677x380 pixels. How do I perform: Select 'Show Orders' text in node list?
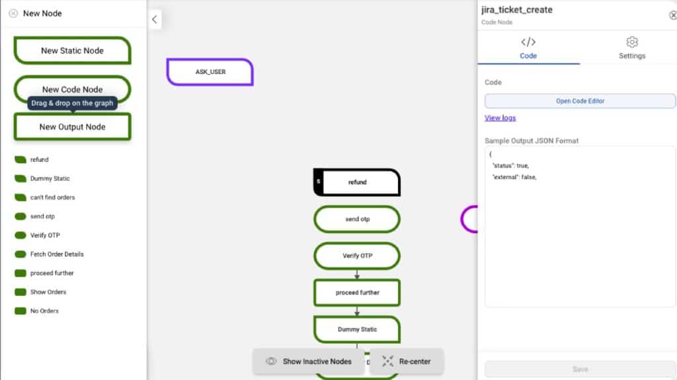[x=48, y=292]
